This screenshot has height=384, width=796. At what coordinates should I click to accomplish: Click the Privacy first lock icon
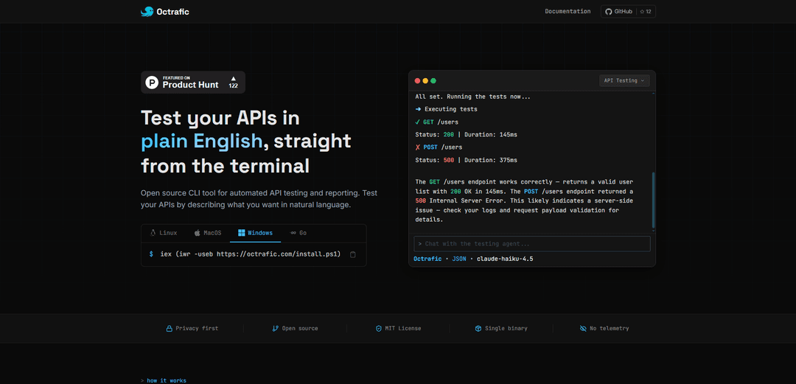coord(169,329)
